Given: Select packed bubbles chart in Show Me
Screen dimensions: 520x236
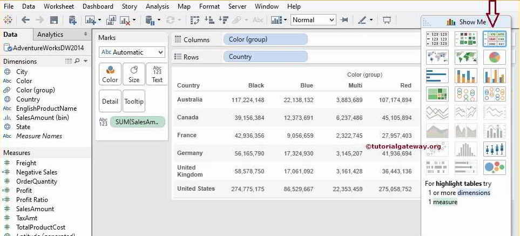Looking at the screenshot, I should 495,167.
